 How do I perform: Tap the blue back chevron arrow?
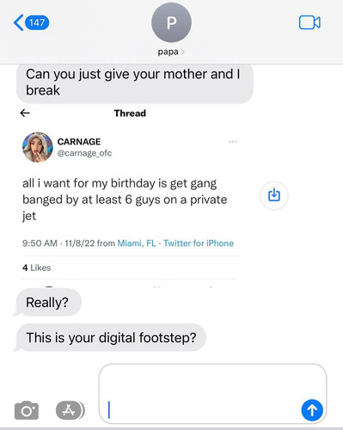[19, 22]
